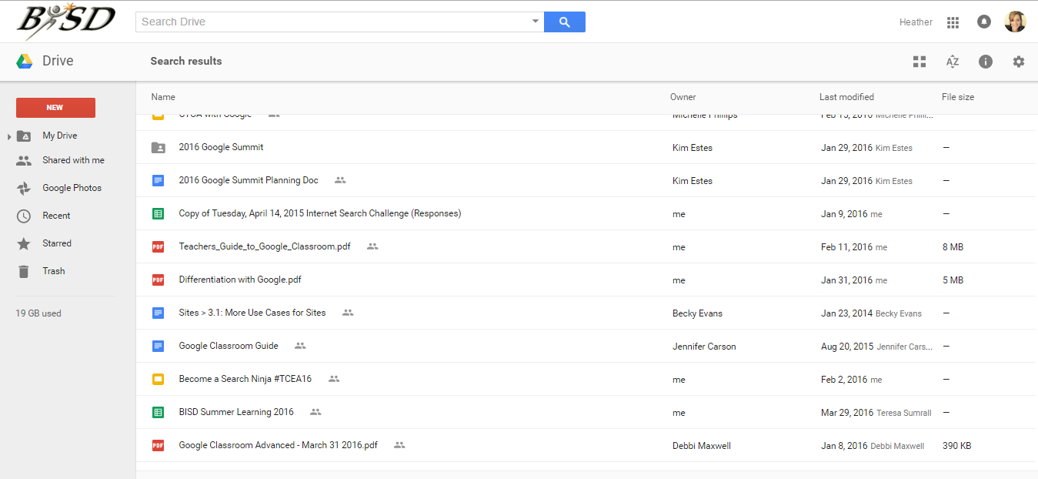Switch to grid view layout
This screenshot has height=479, width=1038.
pyautogui.click(x=920, y=62)
